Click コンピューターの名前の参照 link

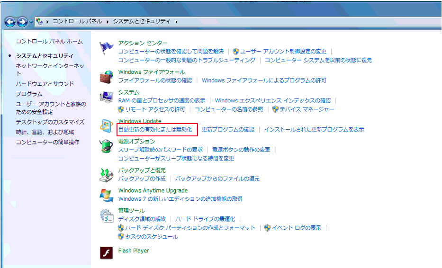pyautogui.click(x=229, y=109)
